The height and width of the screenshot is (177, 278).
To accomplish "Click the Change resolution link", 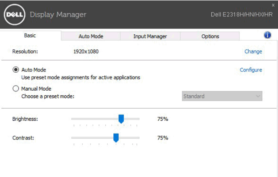I will pos(253,51).
